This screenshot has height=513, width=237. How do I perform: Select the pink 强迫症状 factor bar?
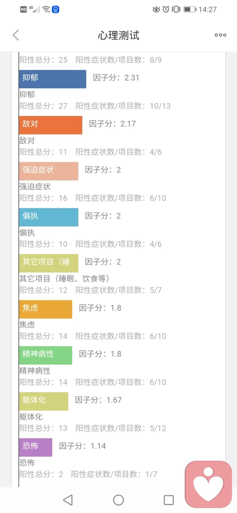pyautogui.click(x=48, y=171)
